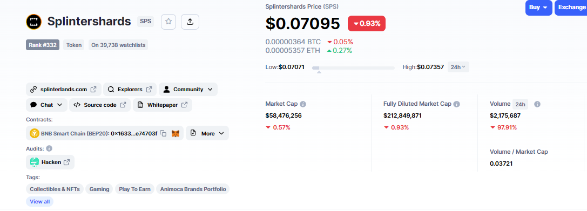The image size is (587, 211).
Task: Click the Splintershards logo icon
Action: [x=33, y=22]
